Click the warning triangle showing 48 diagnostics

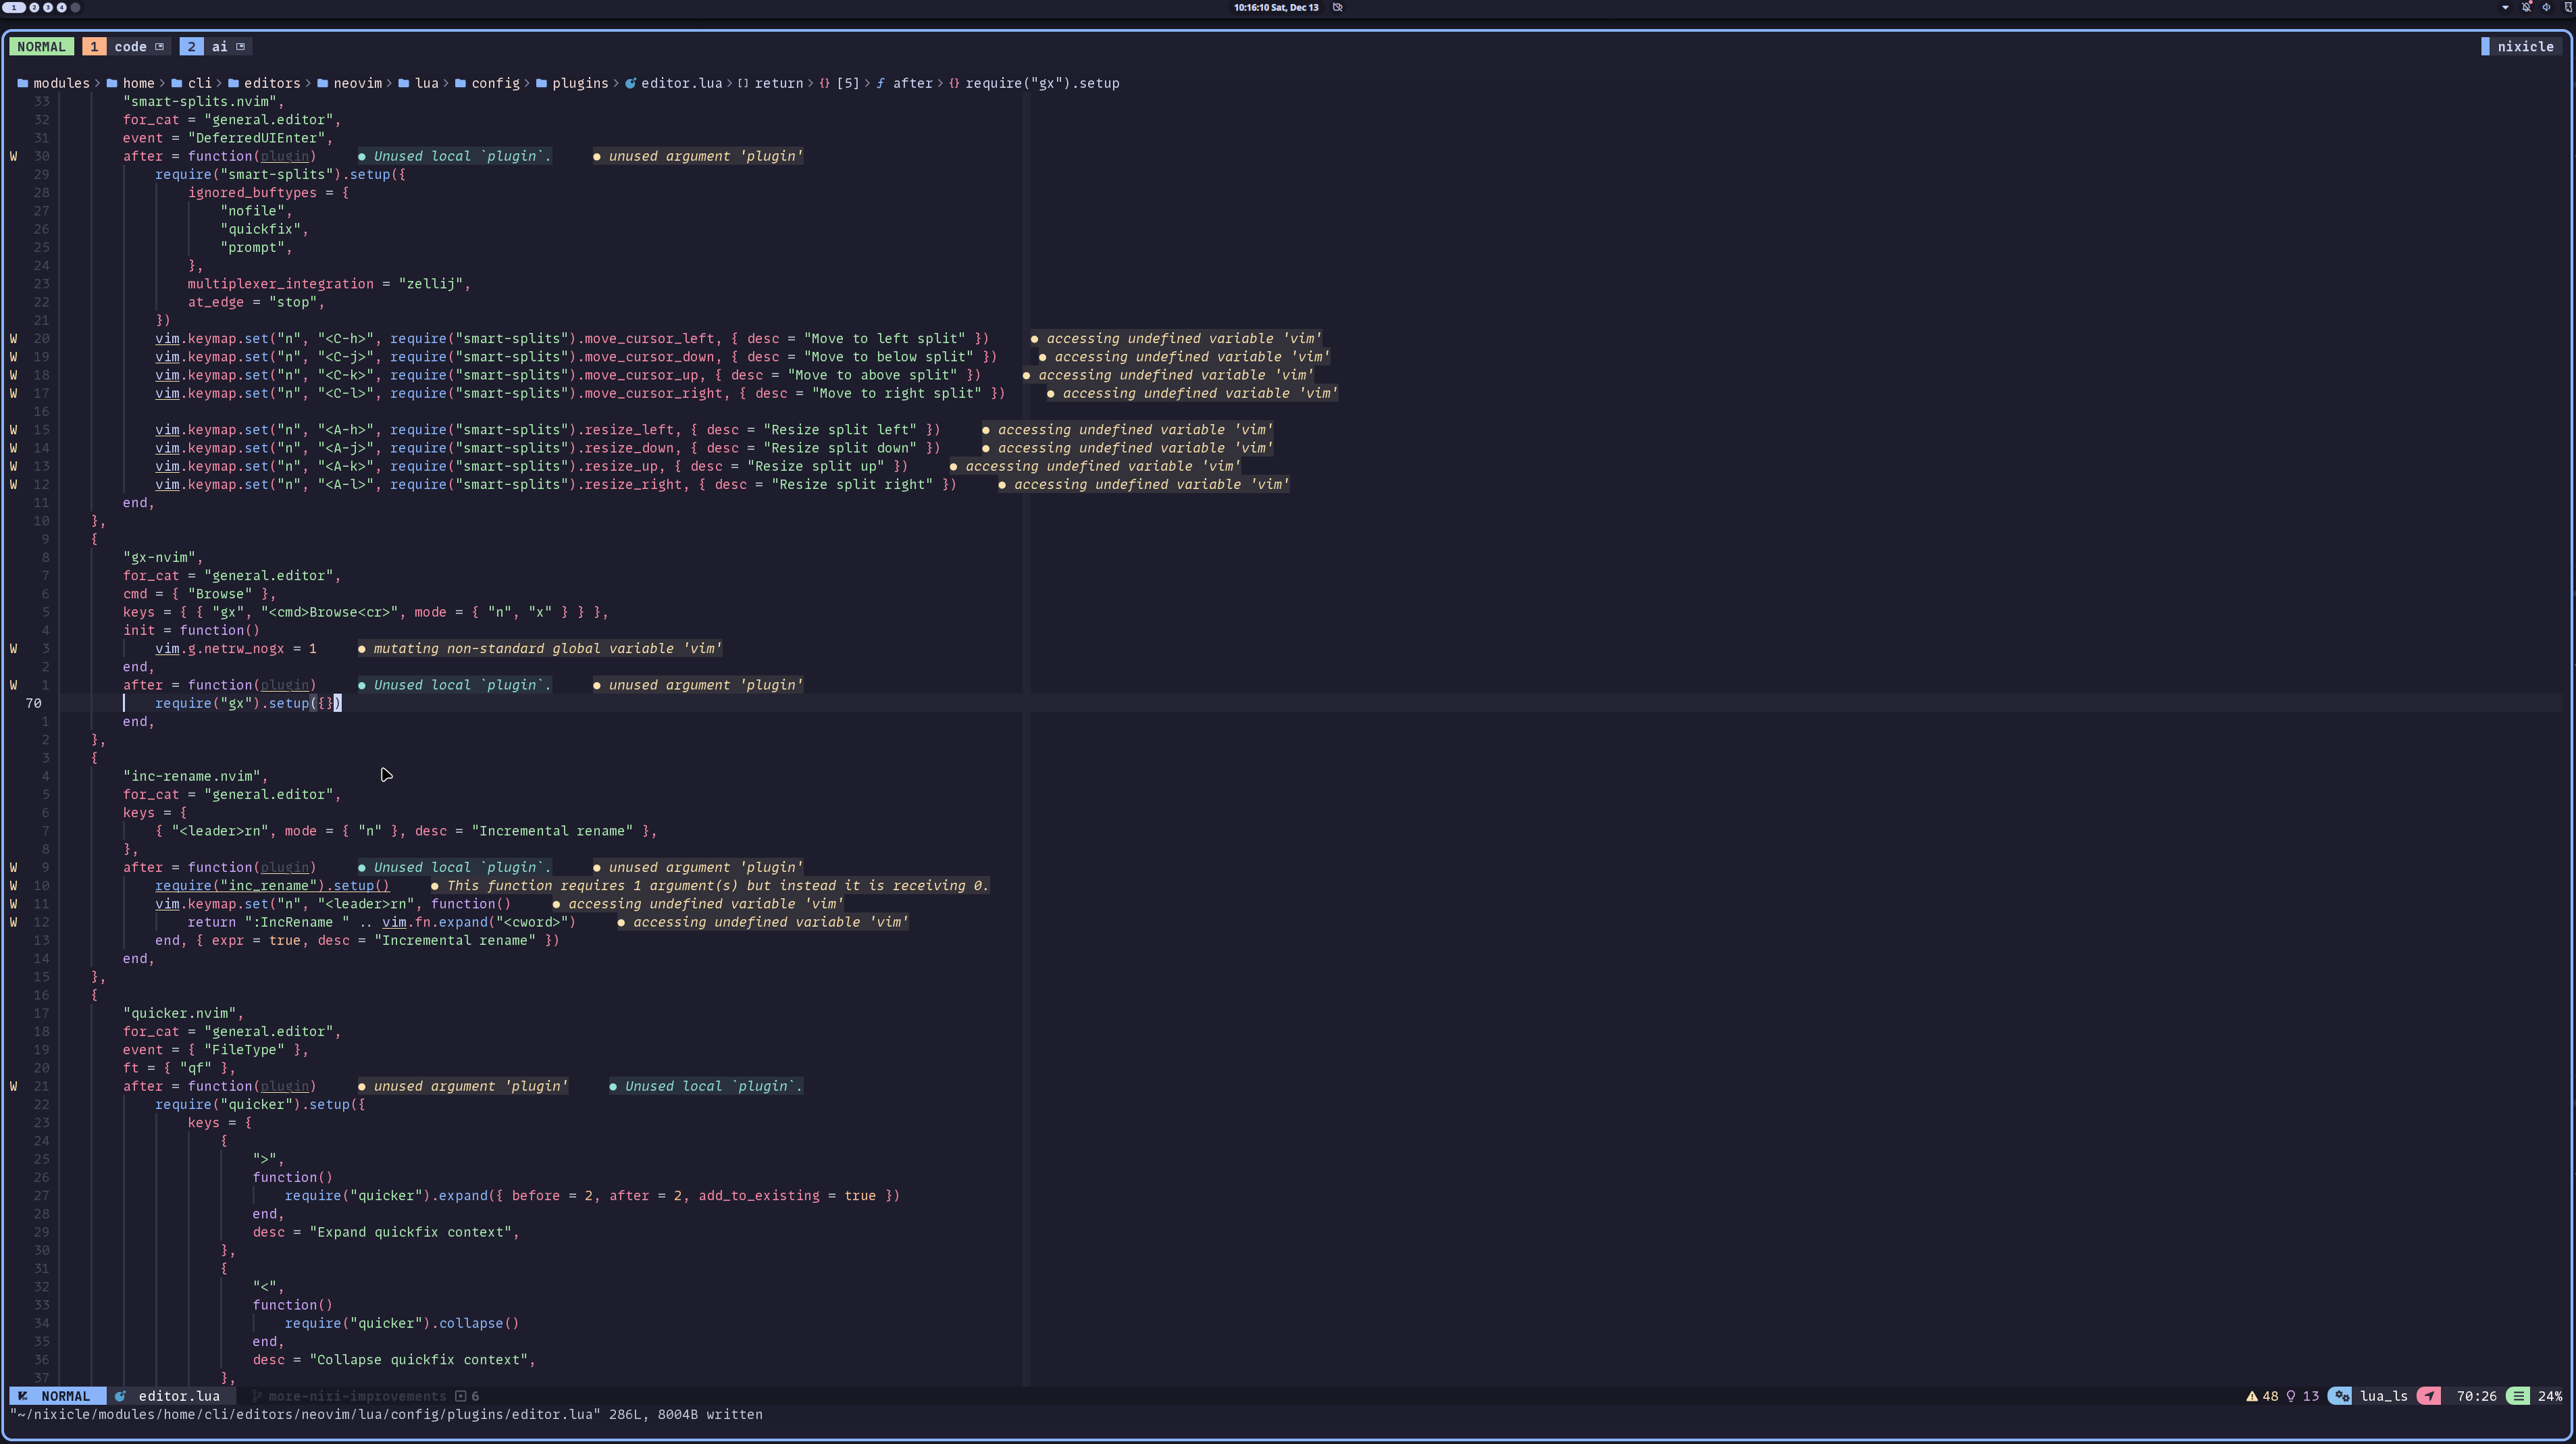[2252, 1396]
